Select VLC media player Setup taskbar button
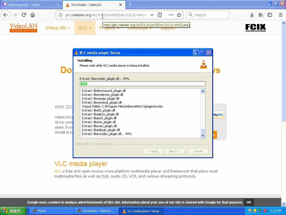This screenshot has height=215, width=286. [141, 211]
